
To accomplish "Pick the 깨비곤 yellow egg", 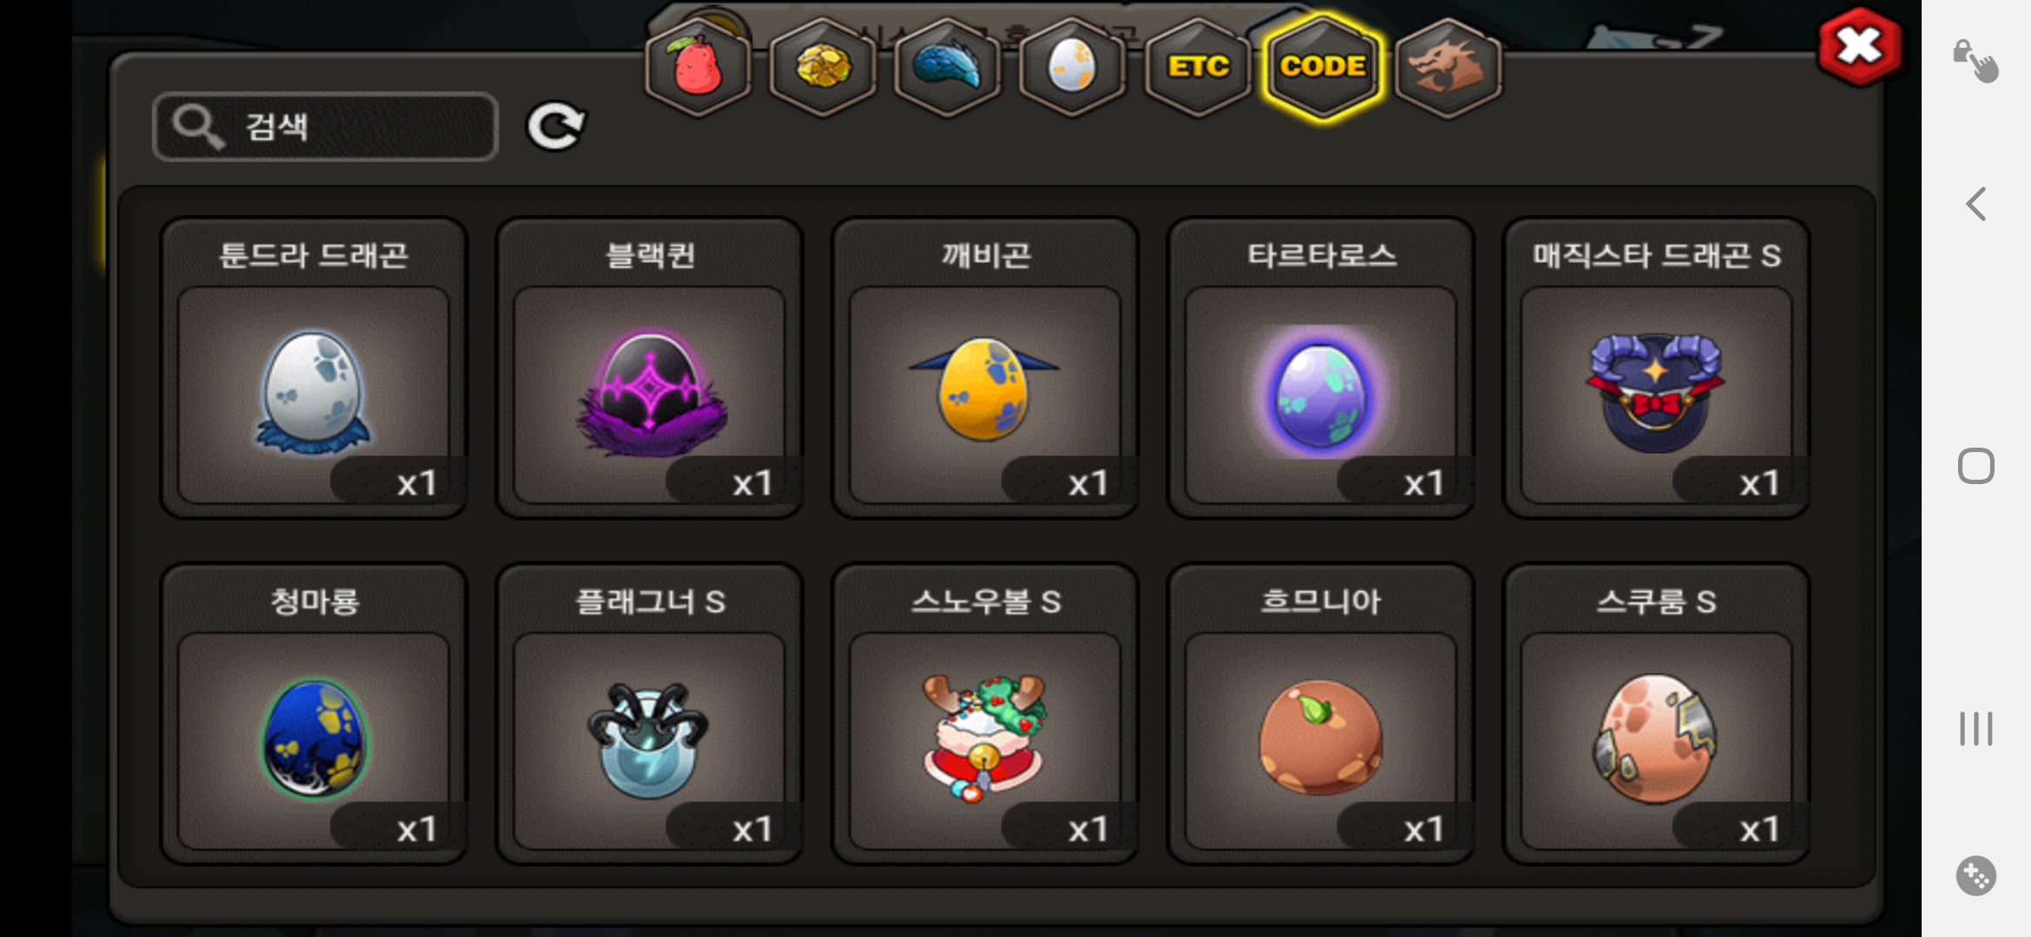I will [985, 368].
